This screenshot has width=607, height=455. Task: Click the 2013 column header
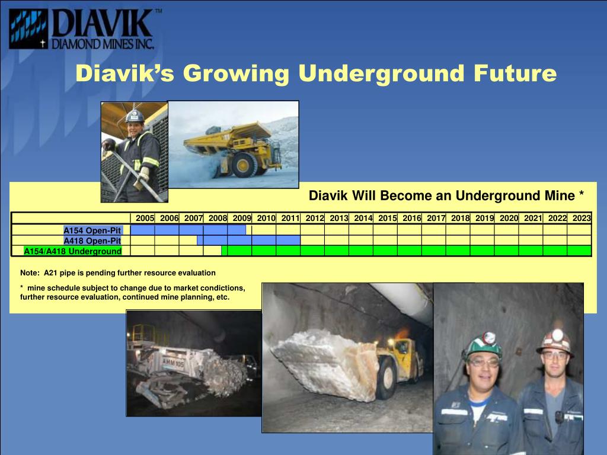pyautogui.click(x=339, y=218)
